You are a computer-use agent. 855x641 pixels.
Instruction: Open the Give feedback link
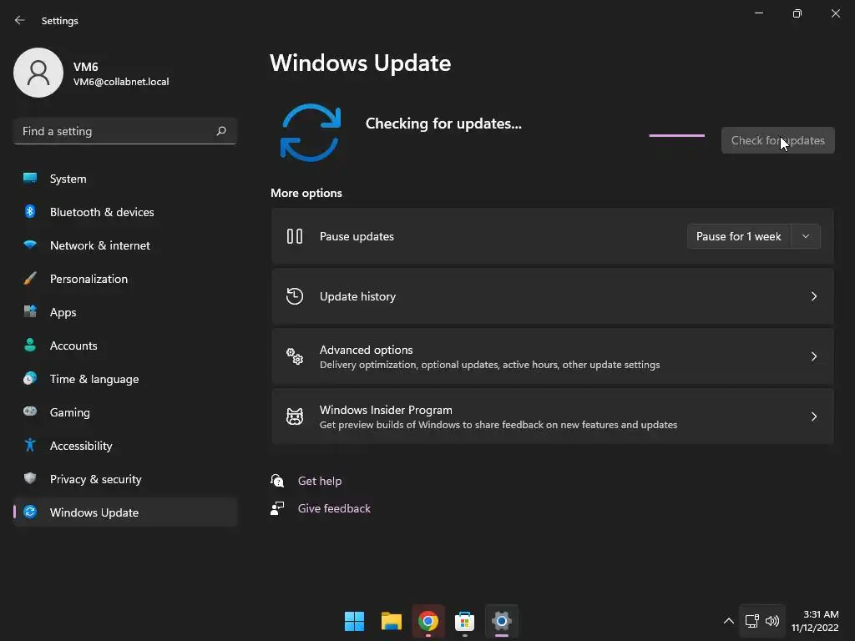pyautogui.click(x=334, y=508)
